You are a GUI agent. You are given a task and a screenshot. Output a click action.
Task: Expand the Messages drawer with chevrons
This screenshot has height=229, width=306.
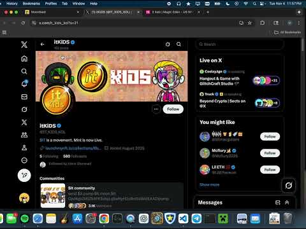(287, 202)
